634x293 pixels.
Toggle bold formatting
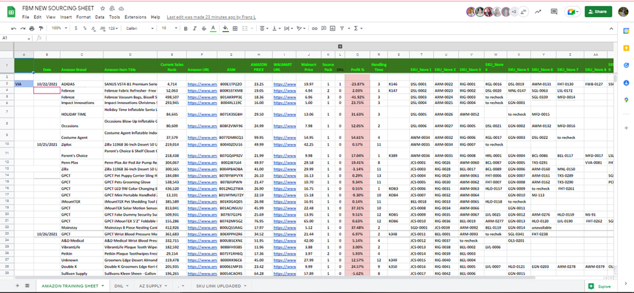click(185, 29)
